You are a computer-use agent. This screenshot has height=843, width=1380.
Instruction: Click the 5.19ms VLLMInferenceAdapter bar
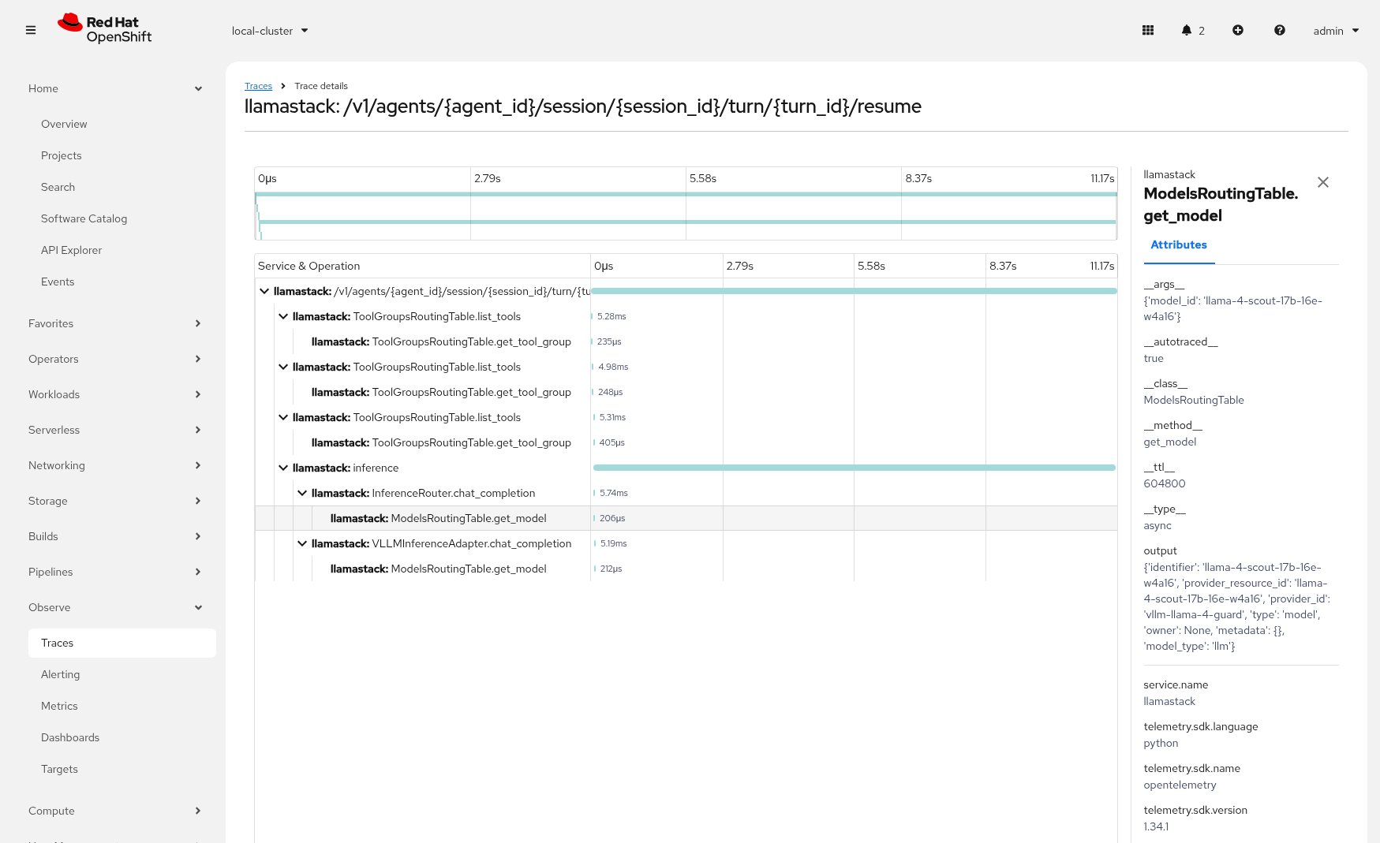click(595, 543)
